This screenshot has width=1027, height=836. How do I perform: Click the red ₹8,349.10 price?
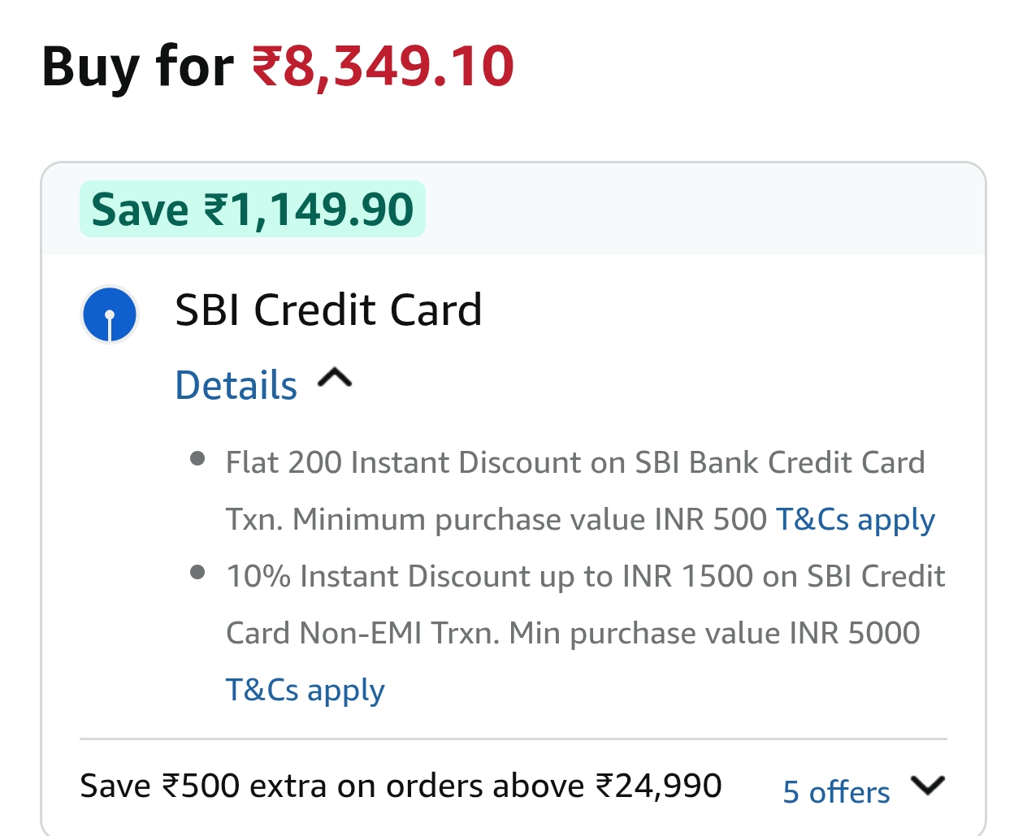pos(383,67)
